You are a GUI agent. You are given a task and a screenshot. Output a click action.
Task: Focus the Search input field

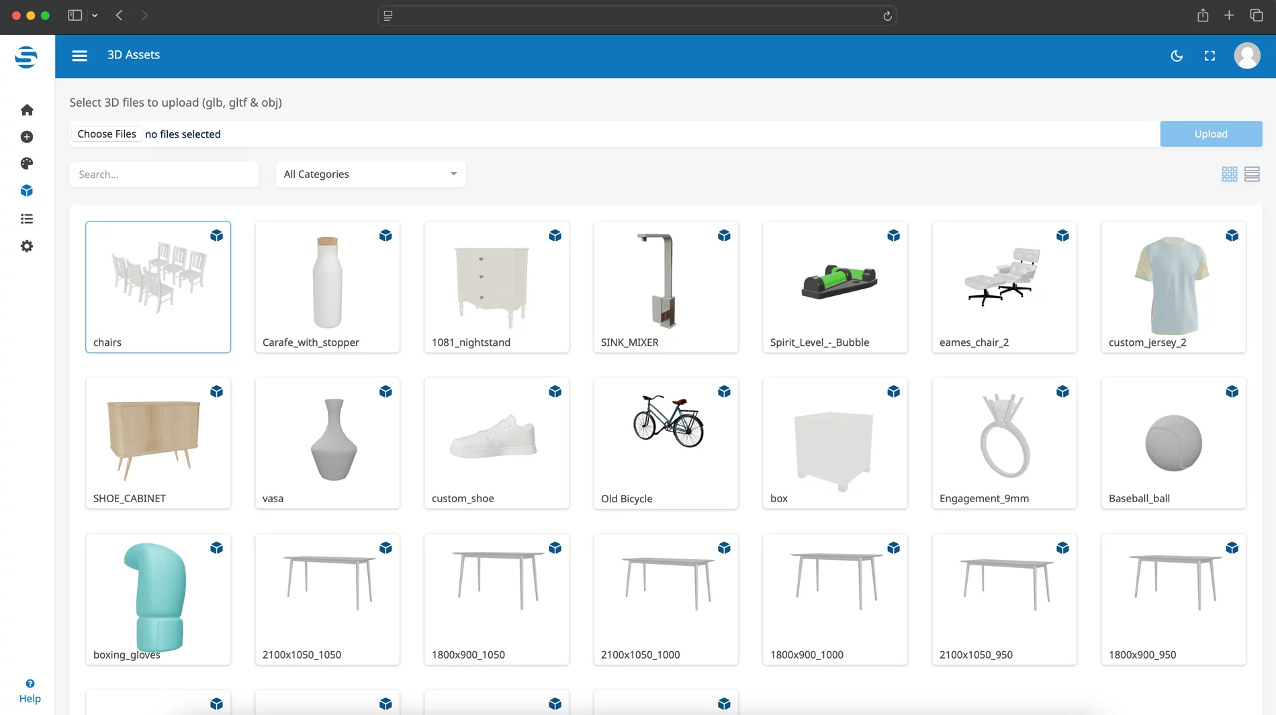point(164,175)
